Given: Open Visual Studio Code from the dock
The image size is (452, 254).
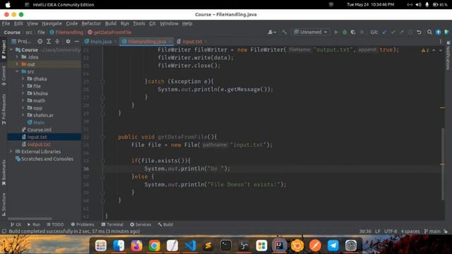Looking at the screenshot, I should tap(190, 246).
